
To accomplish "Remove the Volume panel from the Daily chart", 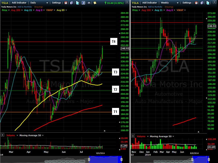I will [x=3, y=135].
